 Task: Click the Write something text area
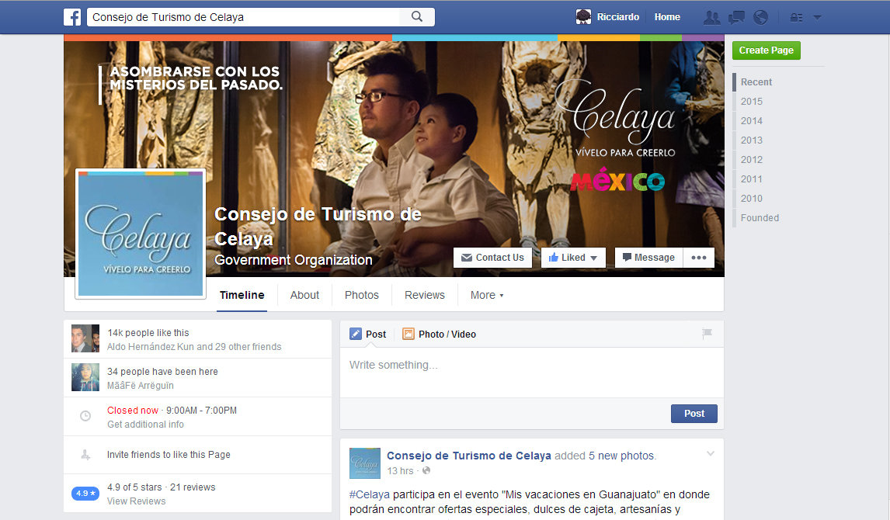532,372
